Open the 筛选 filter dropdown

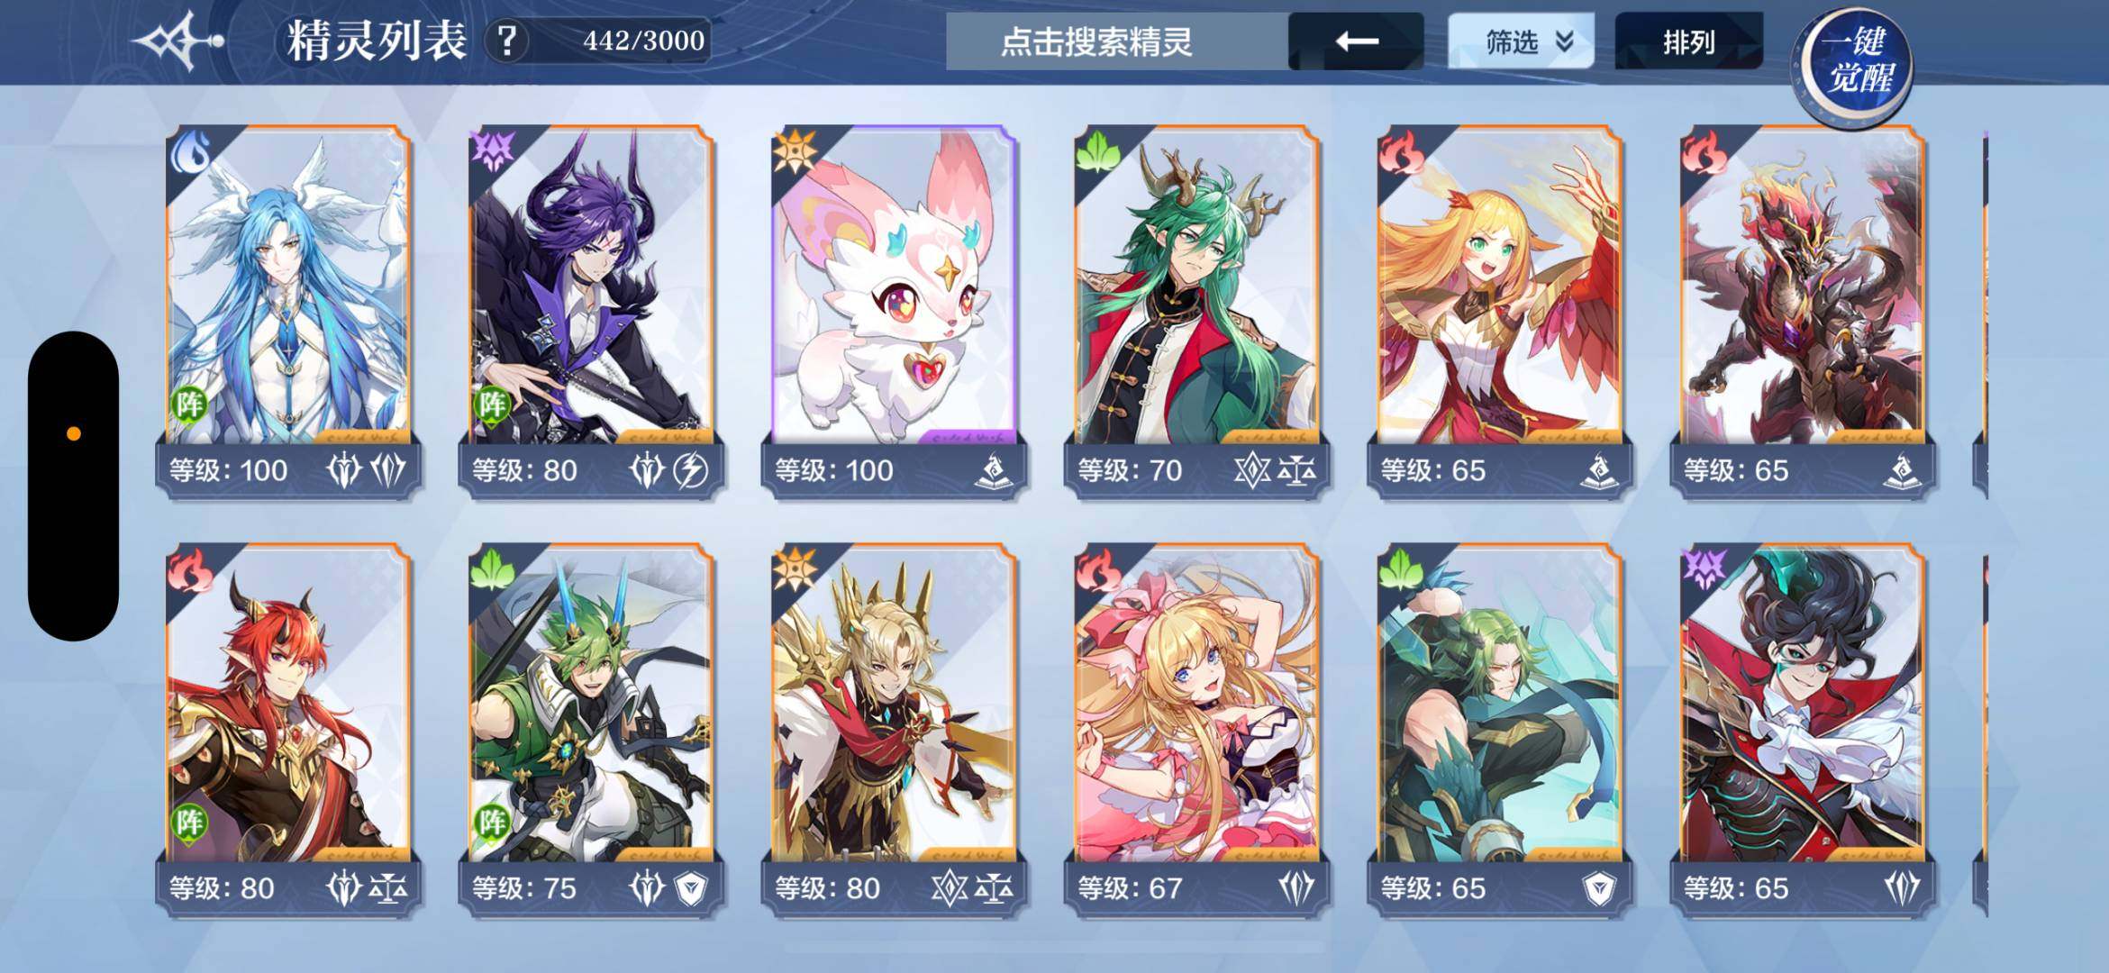tap(1521, 41)
